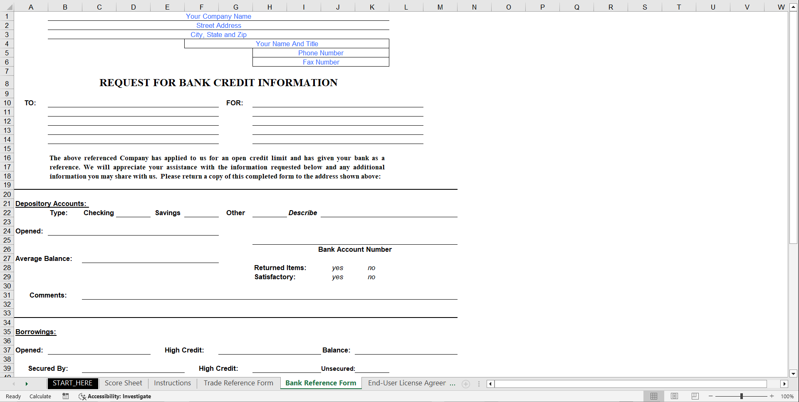
Task: Click the Balance: label
Action: coord(336,350)
